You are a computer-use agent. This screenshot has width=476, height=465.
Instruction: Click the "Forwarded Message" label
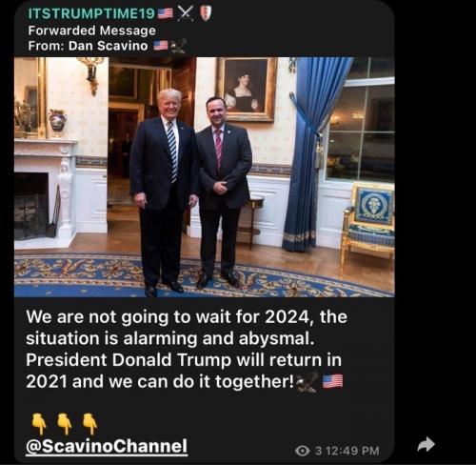[92, 30]
